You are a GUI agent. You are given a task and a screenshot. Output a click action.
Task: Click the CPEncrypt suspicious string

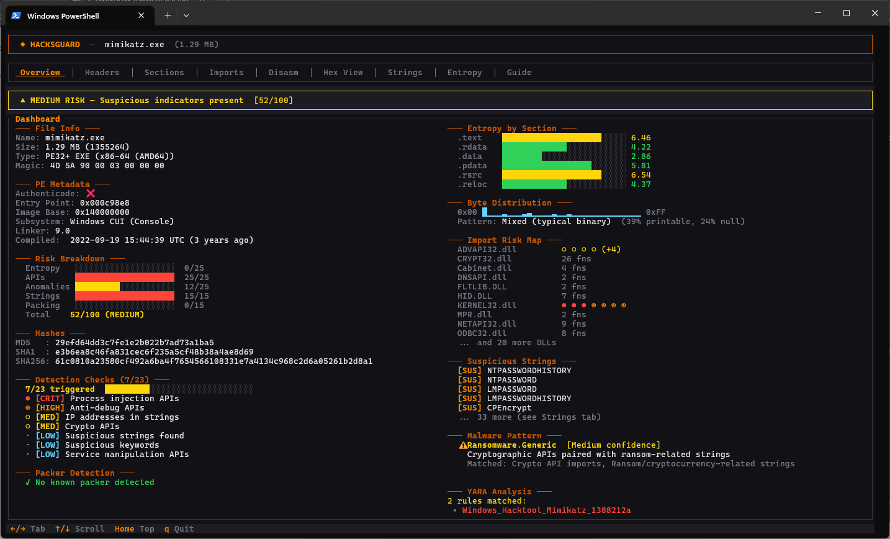pos(510,408)
